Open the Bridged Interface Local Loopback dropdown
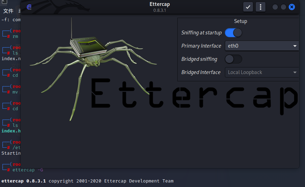 coord(262,72)
